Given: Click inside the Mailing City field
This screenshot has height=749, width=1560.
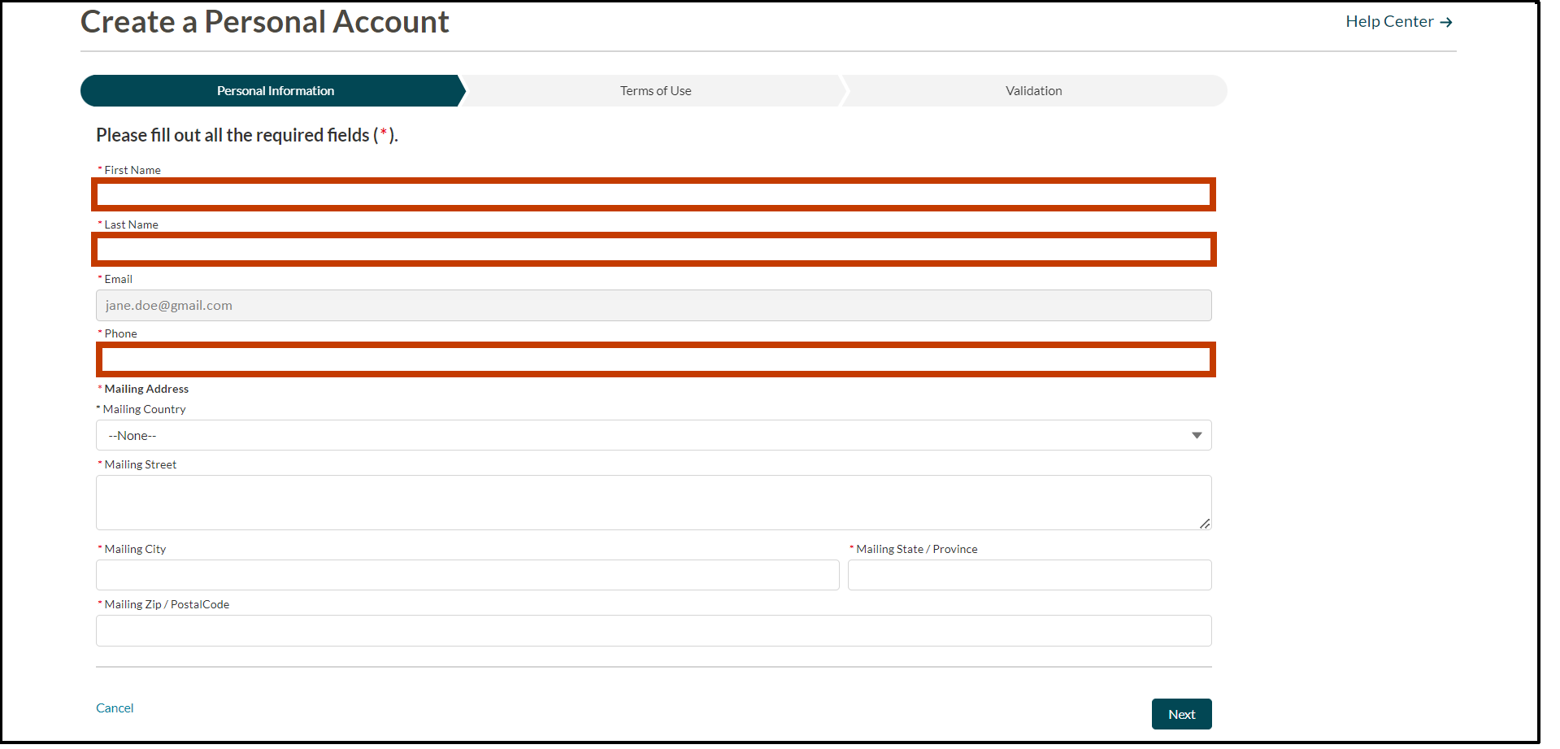Looking at the screenshot, I should 467,575.
